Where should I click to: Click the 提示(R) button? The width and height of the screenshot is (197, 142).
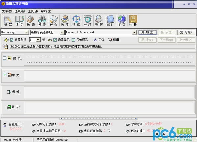pos(167,32)
